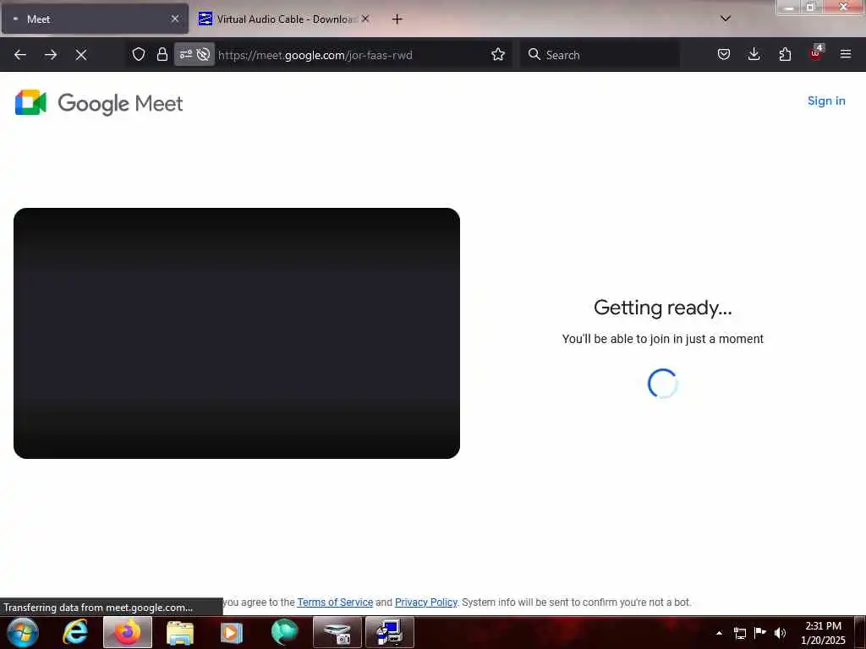Select Firefox in the taskbar
Image resolution: width=866 pixels, height=649 pixels.
[x=128, y=632]
